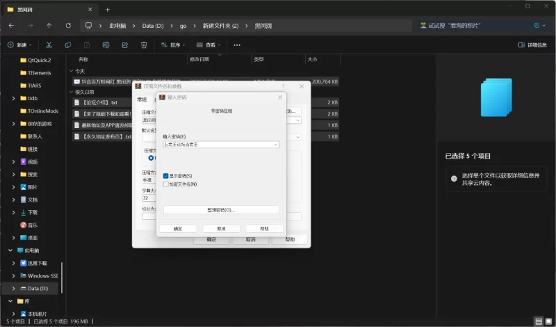Close the 输入密码 password dialog
The image size is (556, 327).
click(x=280, y=97)
